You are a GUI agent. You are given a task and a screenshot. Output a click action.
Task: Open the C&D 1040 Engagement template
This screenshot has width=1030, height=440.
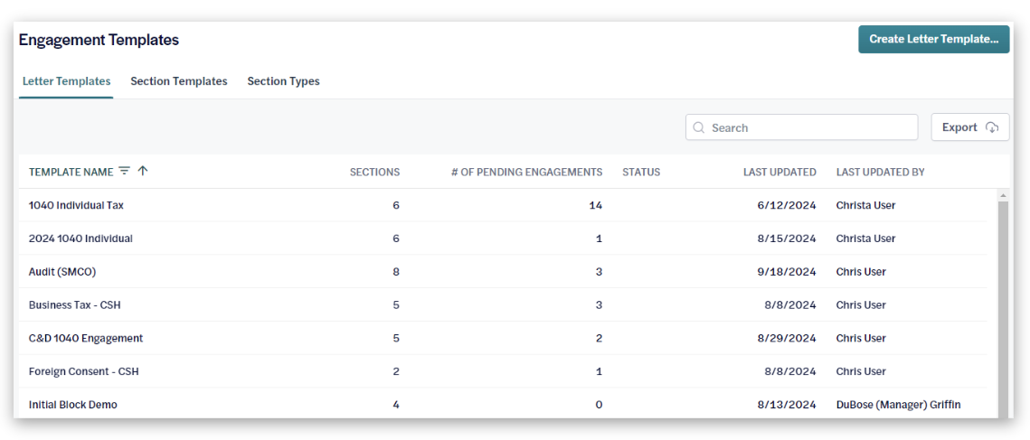[86, 338]
